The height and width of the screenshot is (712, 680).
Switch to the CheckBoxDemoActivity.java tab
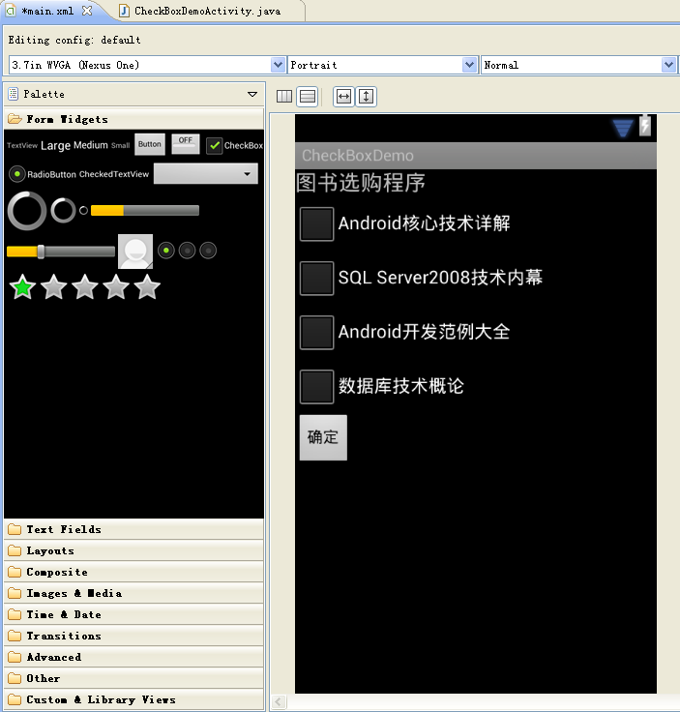pyautogui.click(x=207, y=11)
